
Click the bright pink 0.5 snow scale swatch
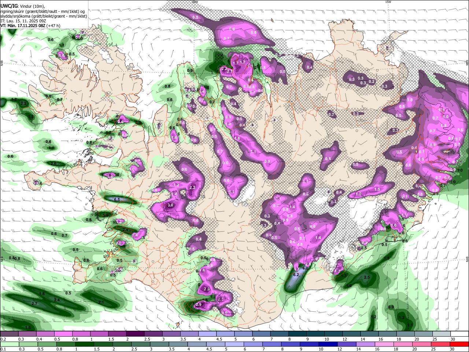(x=63, y=334)
